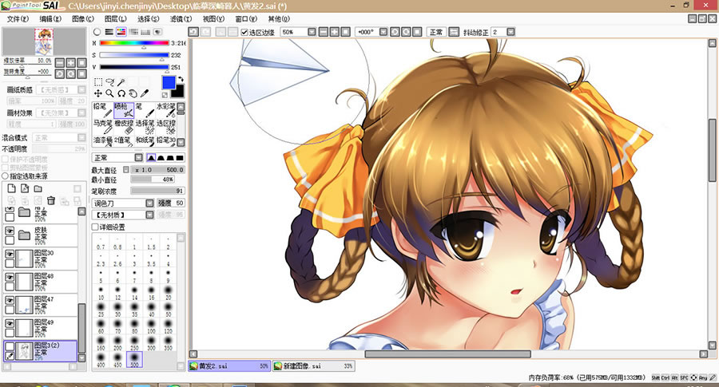Screen dimensions: 719x387
Task: Select the rotate canvas tool
Action: pos(121,93)
